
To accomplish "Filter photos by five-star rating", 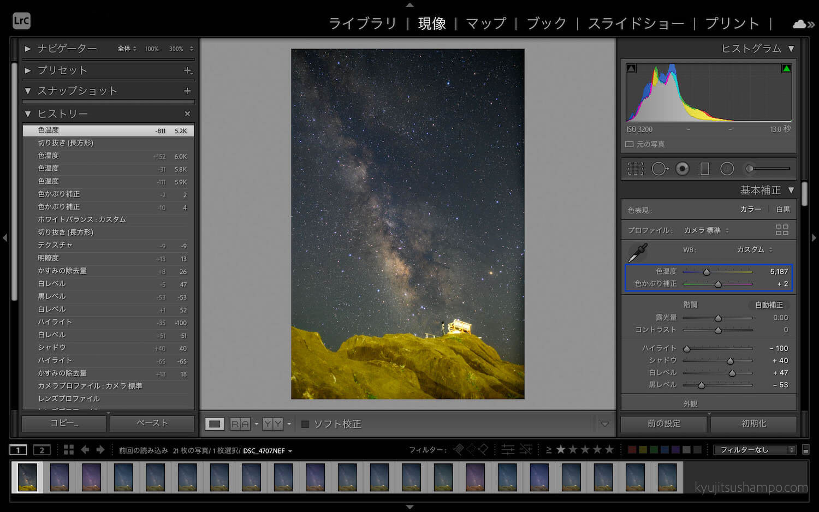I will [x=609, y=449].
